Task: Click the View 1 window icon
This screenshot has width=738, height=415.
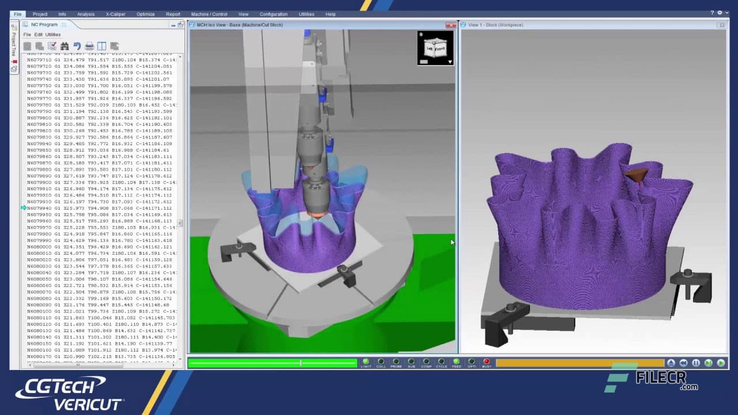Action: [x=463, y=25]
